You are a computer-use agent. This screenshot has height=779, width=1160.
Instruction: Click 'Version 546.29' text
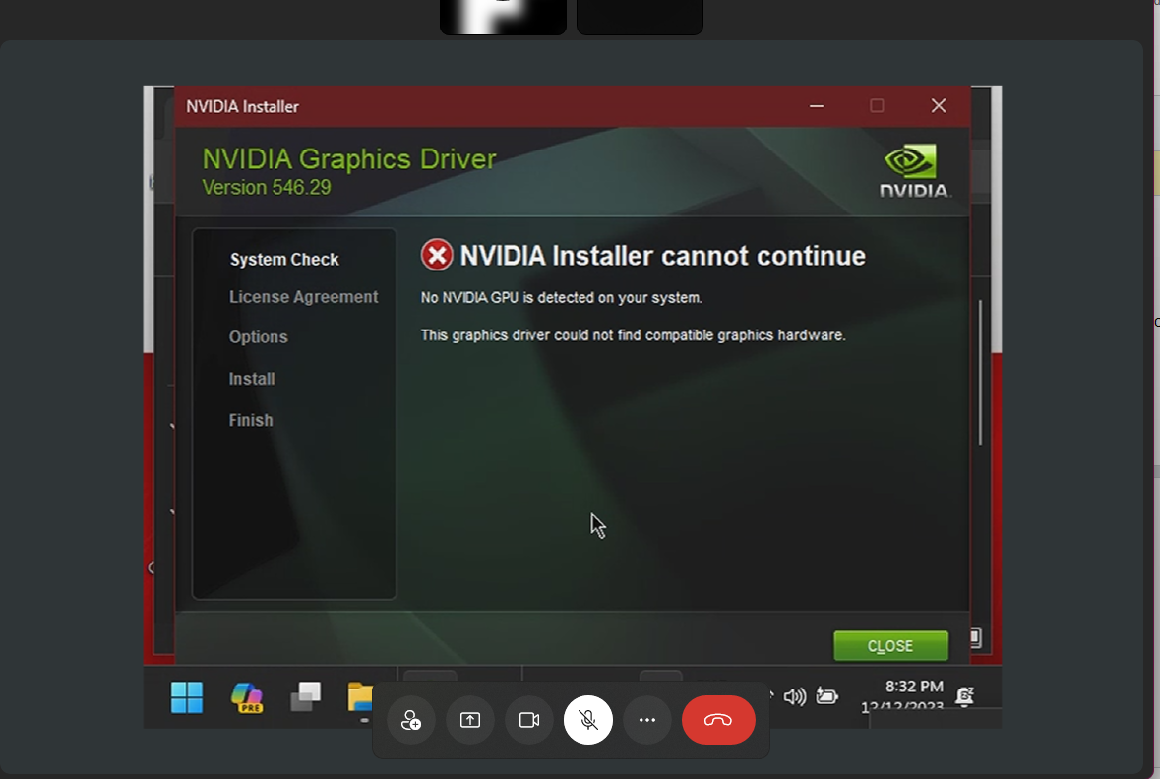267,187
